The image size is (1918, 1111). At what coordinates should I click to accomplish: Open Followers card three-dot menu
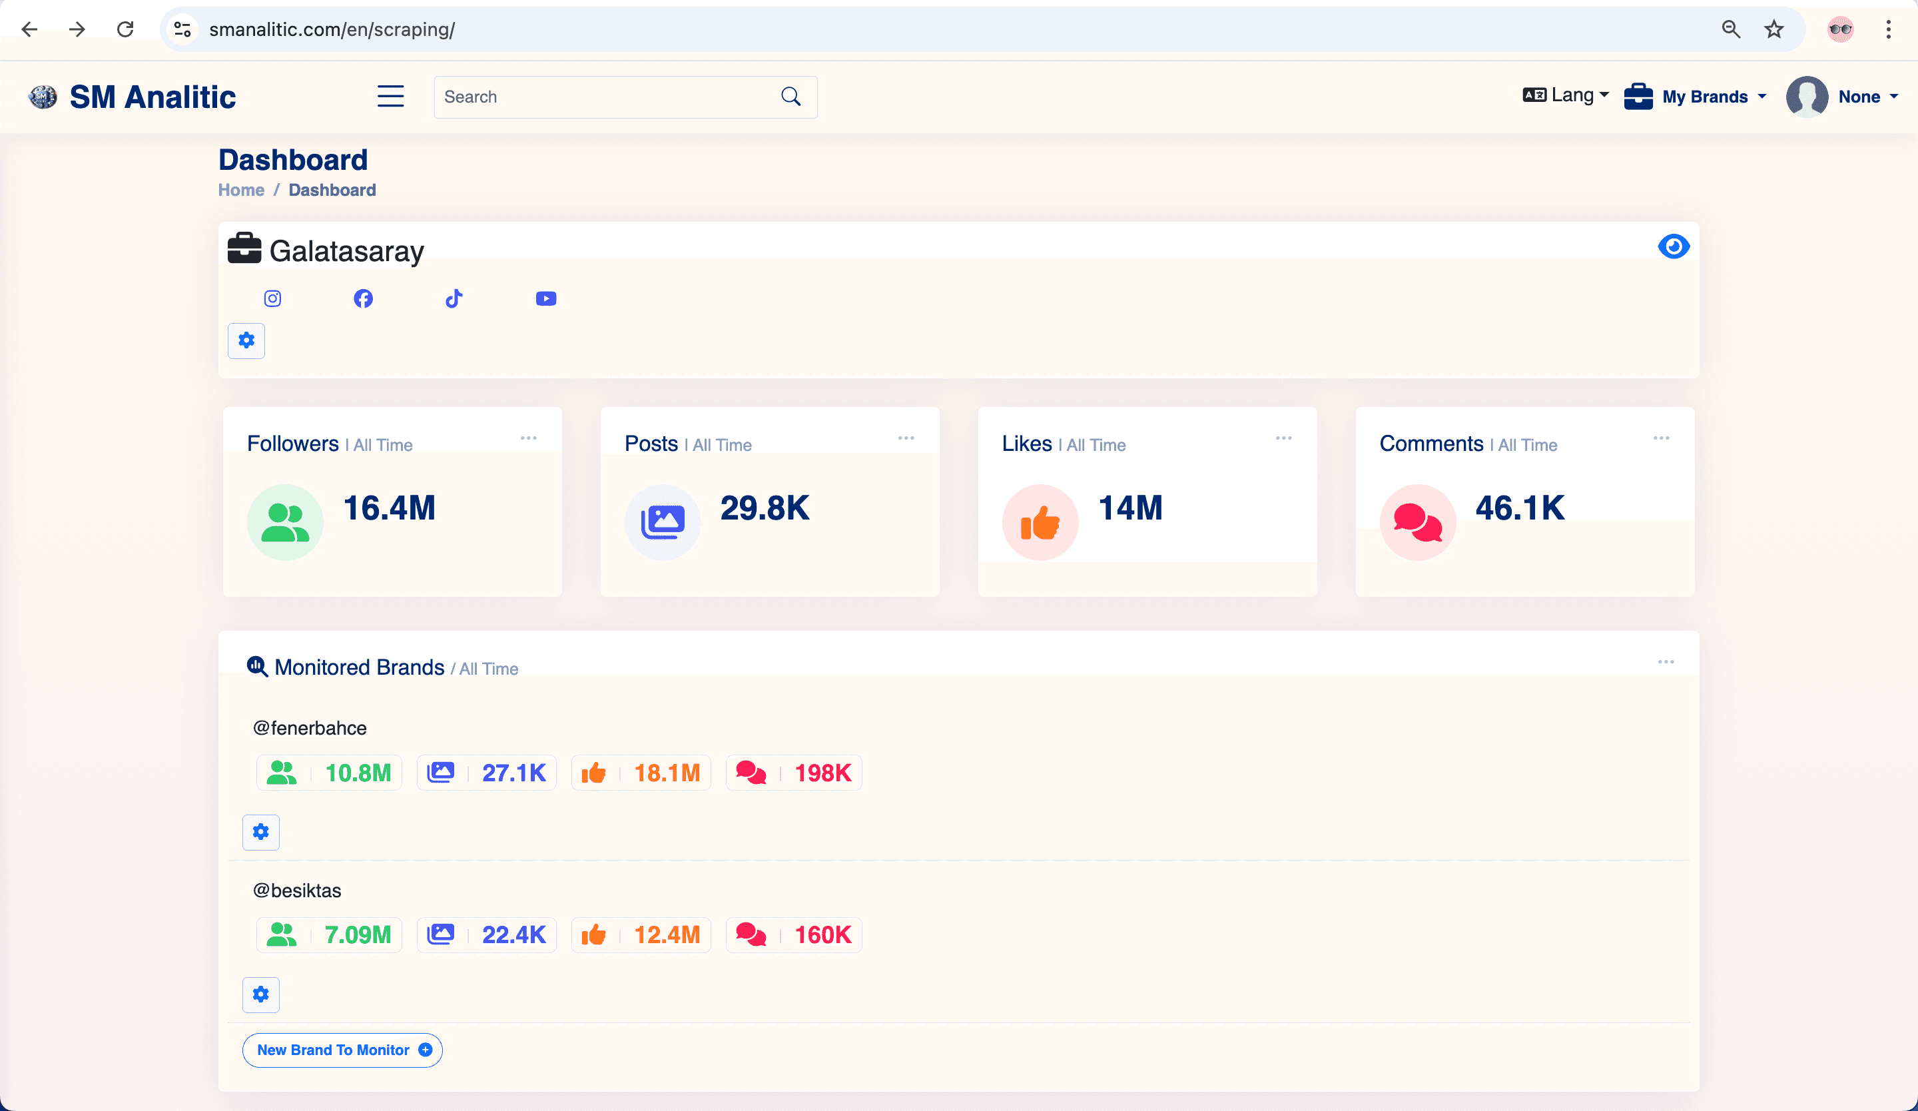pos(529,438)
